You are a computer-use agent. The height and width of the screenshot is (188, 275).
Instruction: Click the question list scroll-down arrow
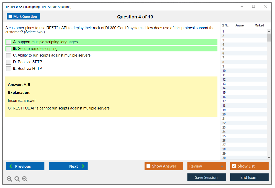(x=269, y=157)
